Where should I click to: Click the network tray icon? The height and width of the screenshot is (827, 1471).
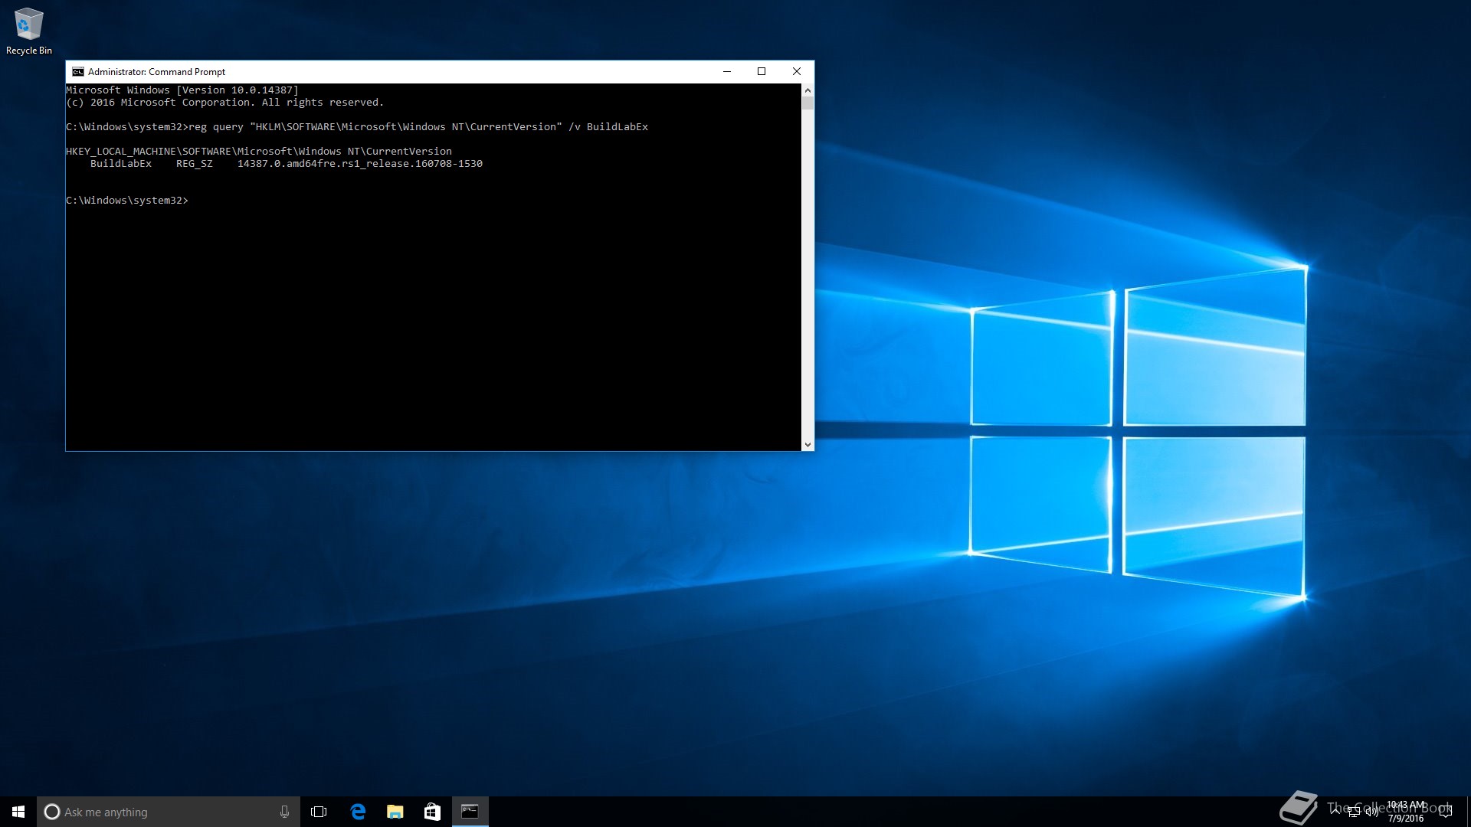pos(1354,812)
